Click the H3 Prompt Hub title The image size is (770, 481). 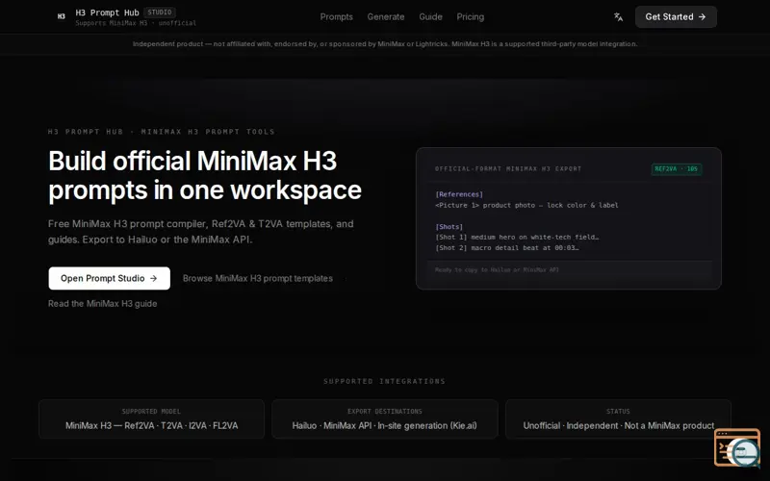pyautogui.click(x=107, y=13)
